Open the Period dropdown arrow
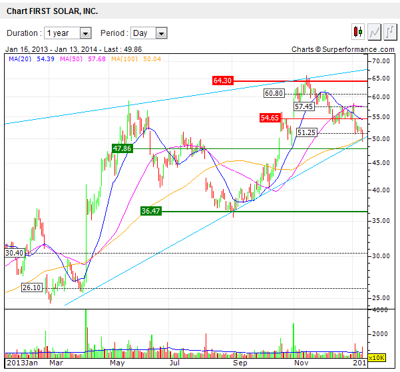Viewport: 400px width, 372px height. coord(161,33)
